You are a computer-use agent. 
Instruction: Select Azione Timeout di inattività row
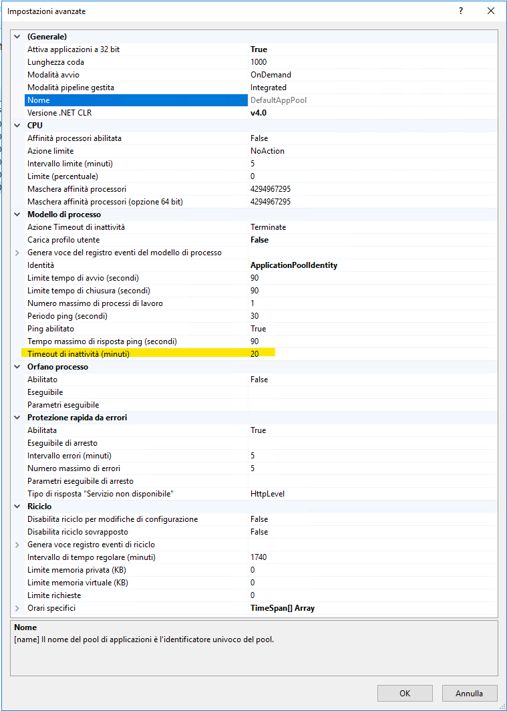(x=260, y=227)
